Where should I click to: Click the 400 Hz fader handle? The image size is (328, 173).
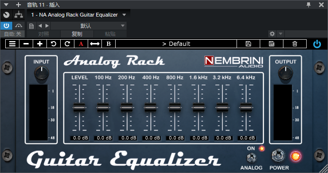click(x=151, y=107)
